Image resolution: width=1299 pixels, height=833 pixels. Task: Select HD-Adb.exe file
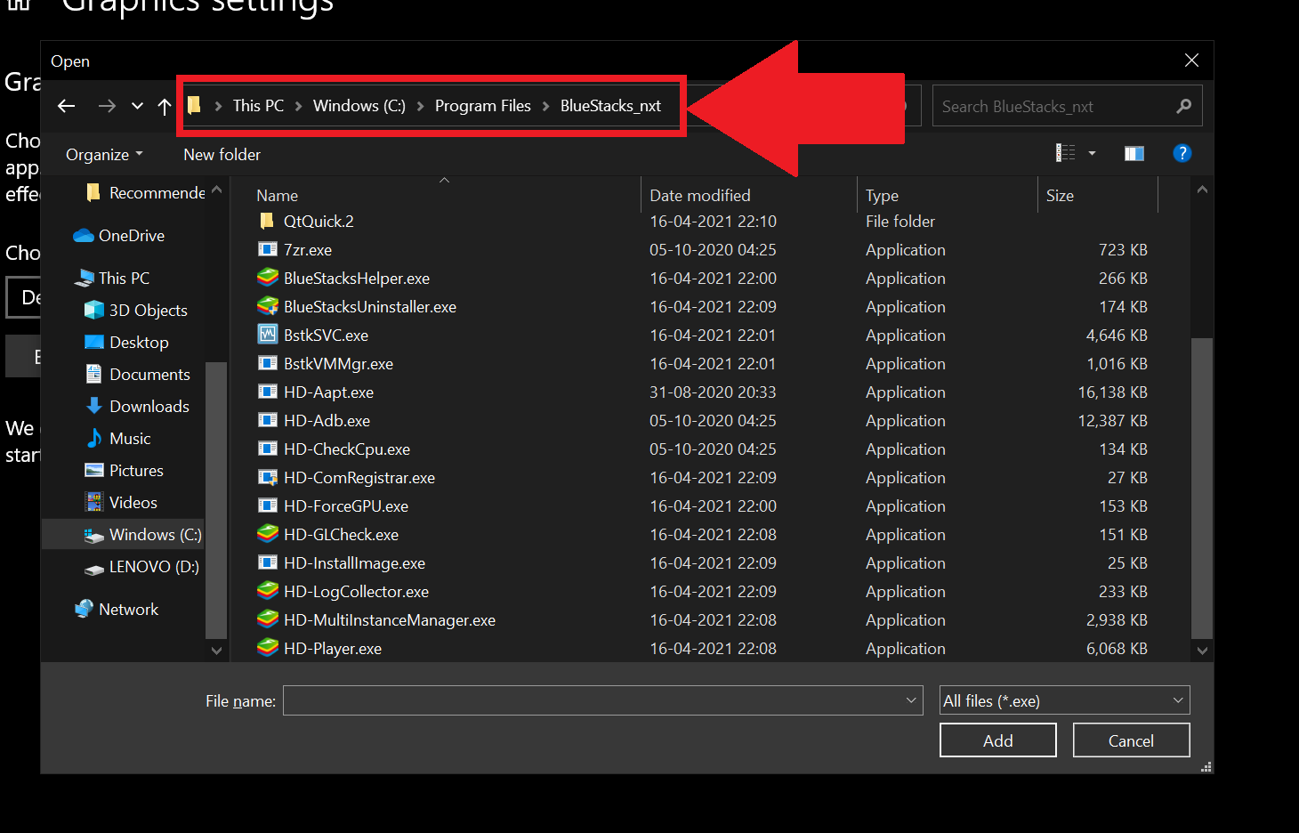[327, 420]
